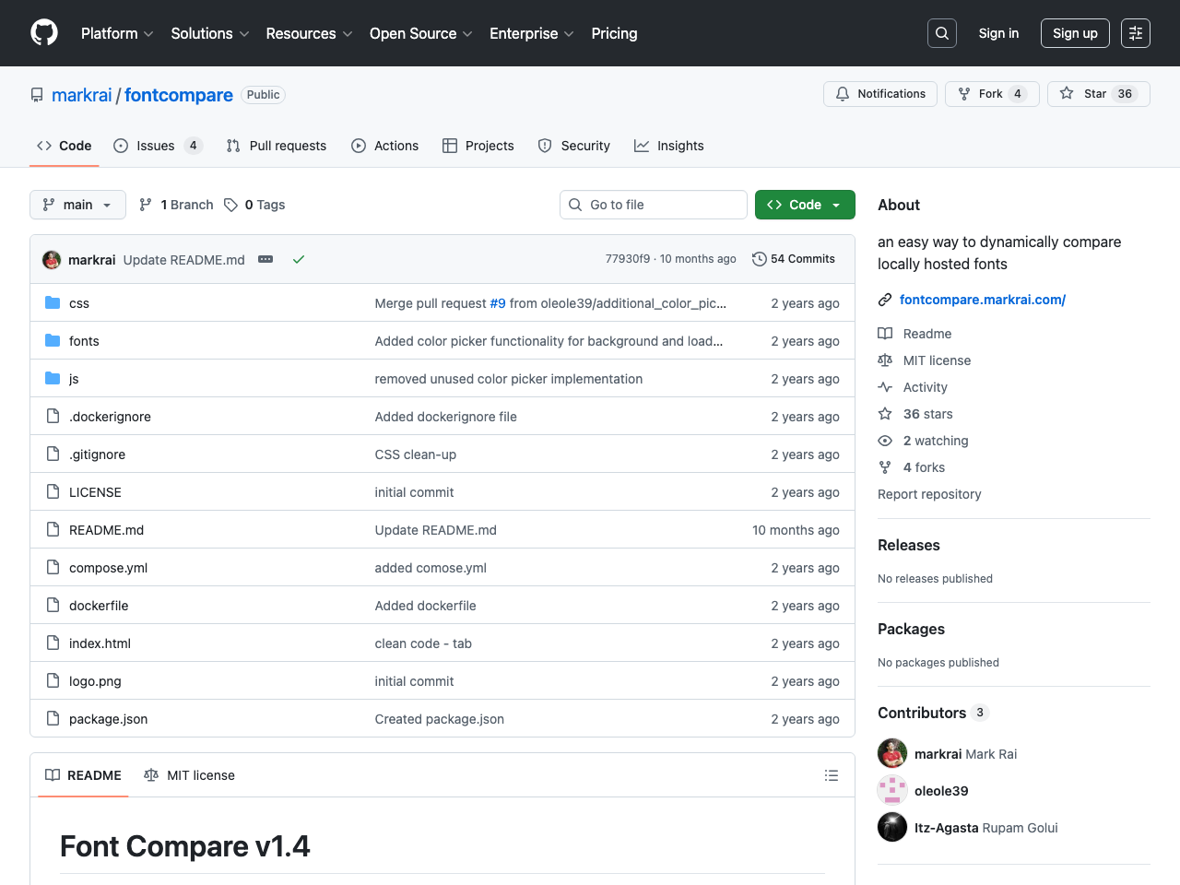Click the green commit status checkmark

pos(299,259)
